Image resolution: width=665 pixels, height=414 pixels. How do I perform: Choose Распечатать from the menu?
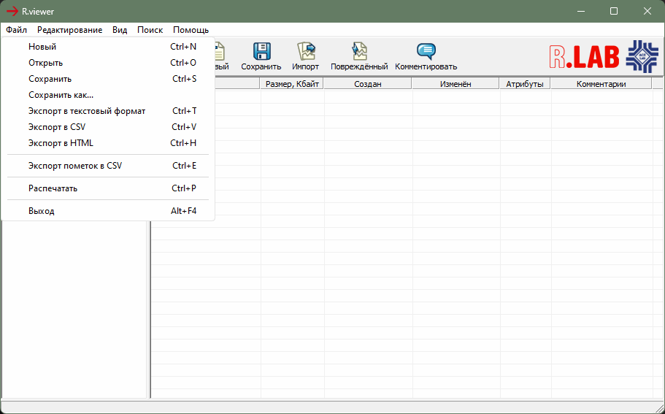(53, 188)
